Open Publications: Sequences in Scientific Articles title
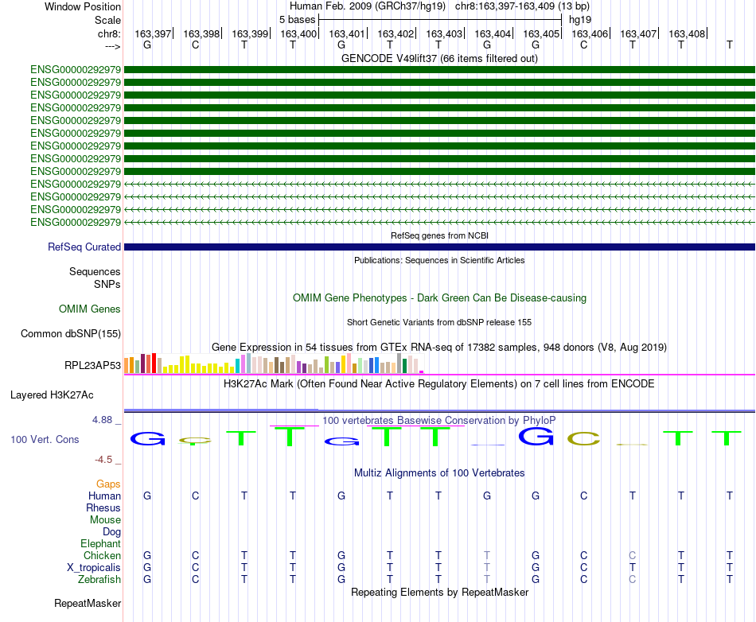This screenshot has width=756, height=622. pyautogui.click(x=439, y=260)
